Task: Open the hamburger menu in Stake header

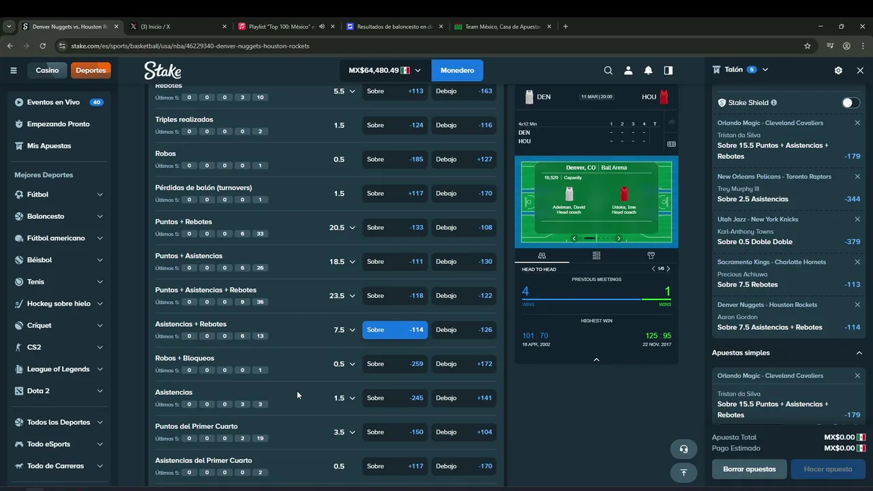Action: 14,70
